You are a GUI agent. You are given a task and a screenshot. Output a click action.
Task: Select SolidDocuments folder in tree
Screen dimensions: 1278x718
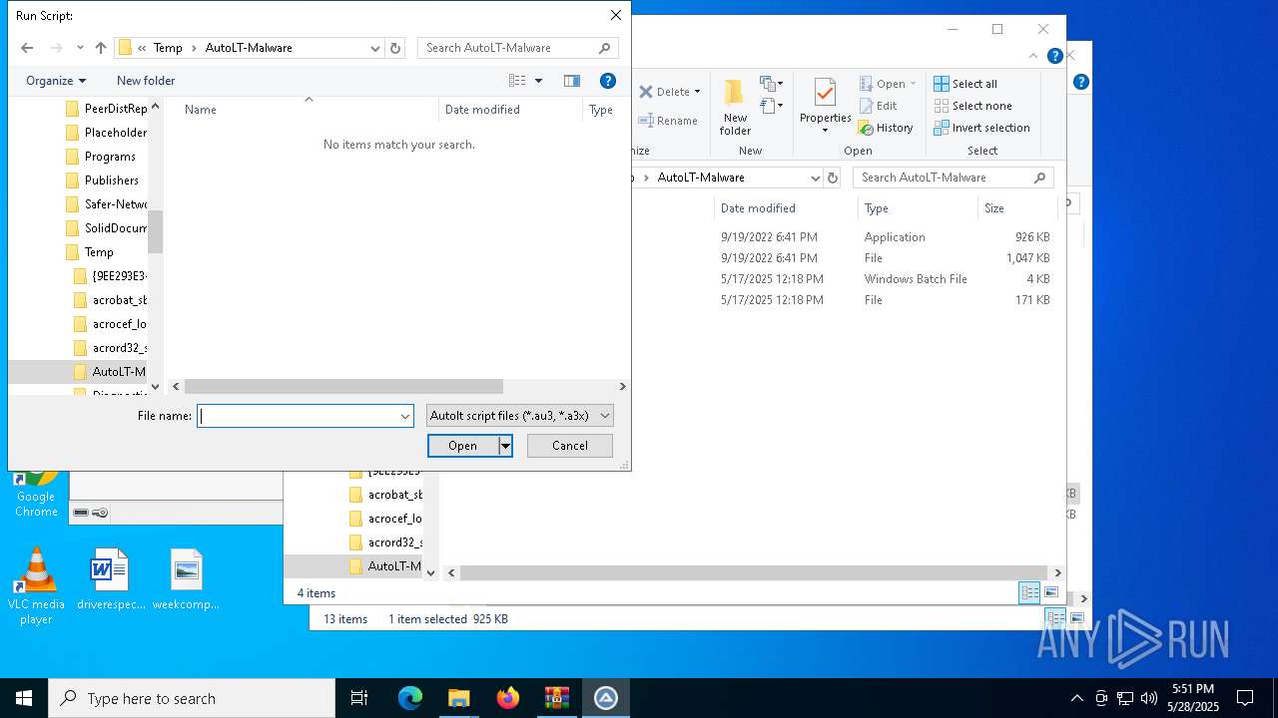tap(106, 228)
